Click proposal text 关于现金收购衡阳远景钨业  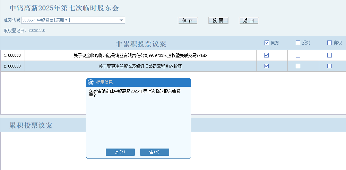coord(140,55)
